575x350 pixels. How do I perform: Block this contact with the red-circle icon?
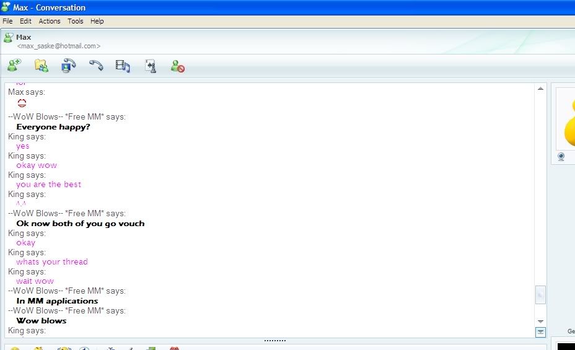(178, 66)
